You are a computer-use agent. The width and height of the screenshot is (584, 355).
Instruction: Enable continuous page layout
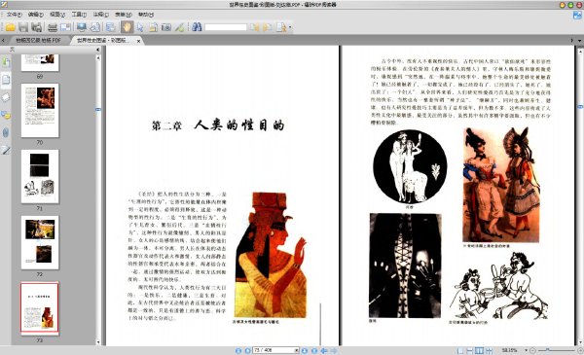(470, 350)
